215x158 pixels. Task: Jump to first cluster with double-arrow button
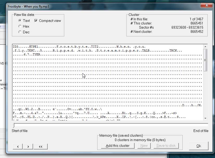click(41, 147)
